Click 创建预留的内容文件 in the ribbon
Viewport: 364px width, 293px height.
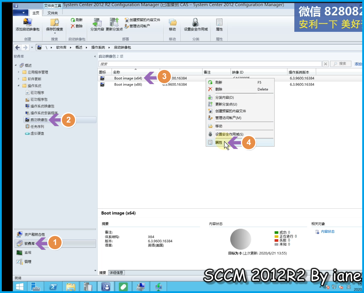[142, 20]
